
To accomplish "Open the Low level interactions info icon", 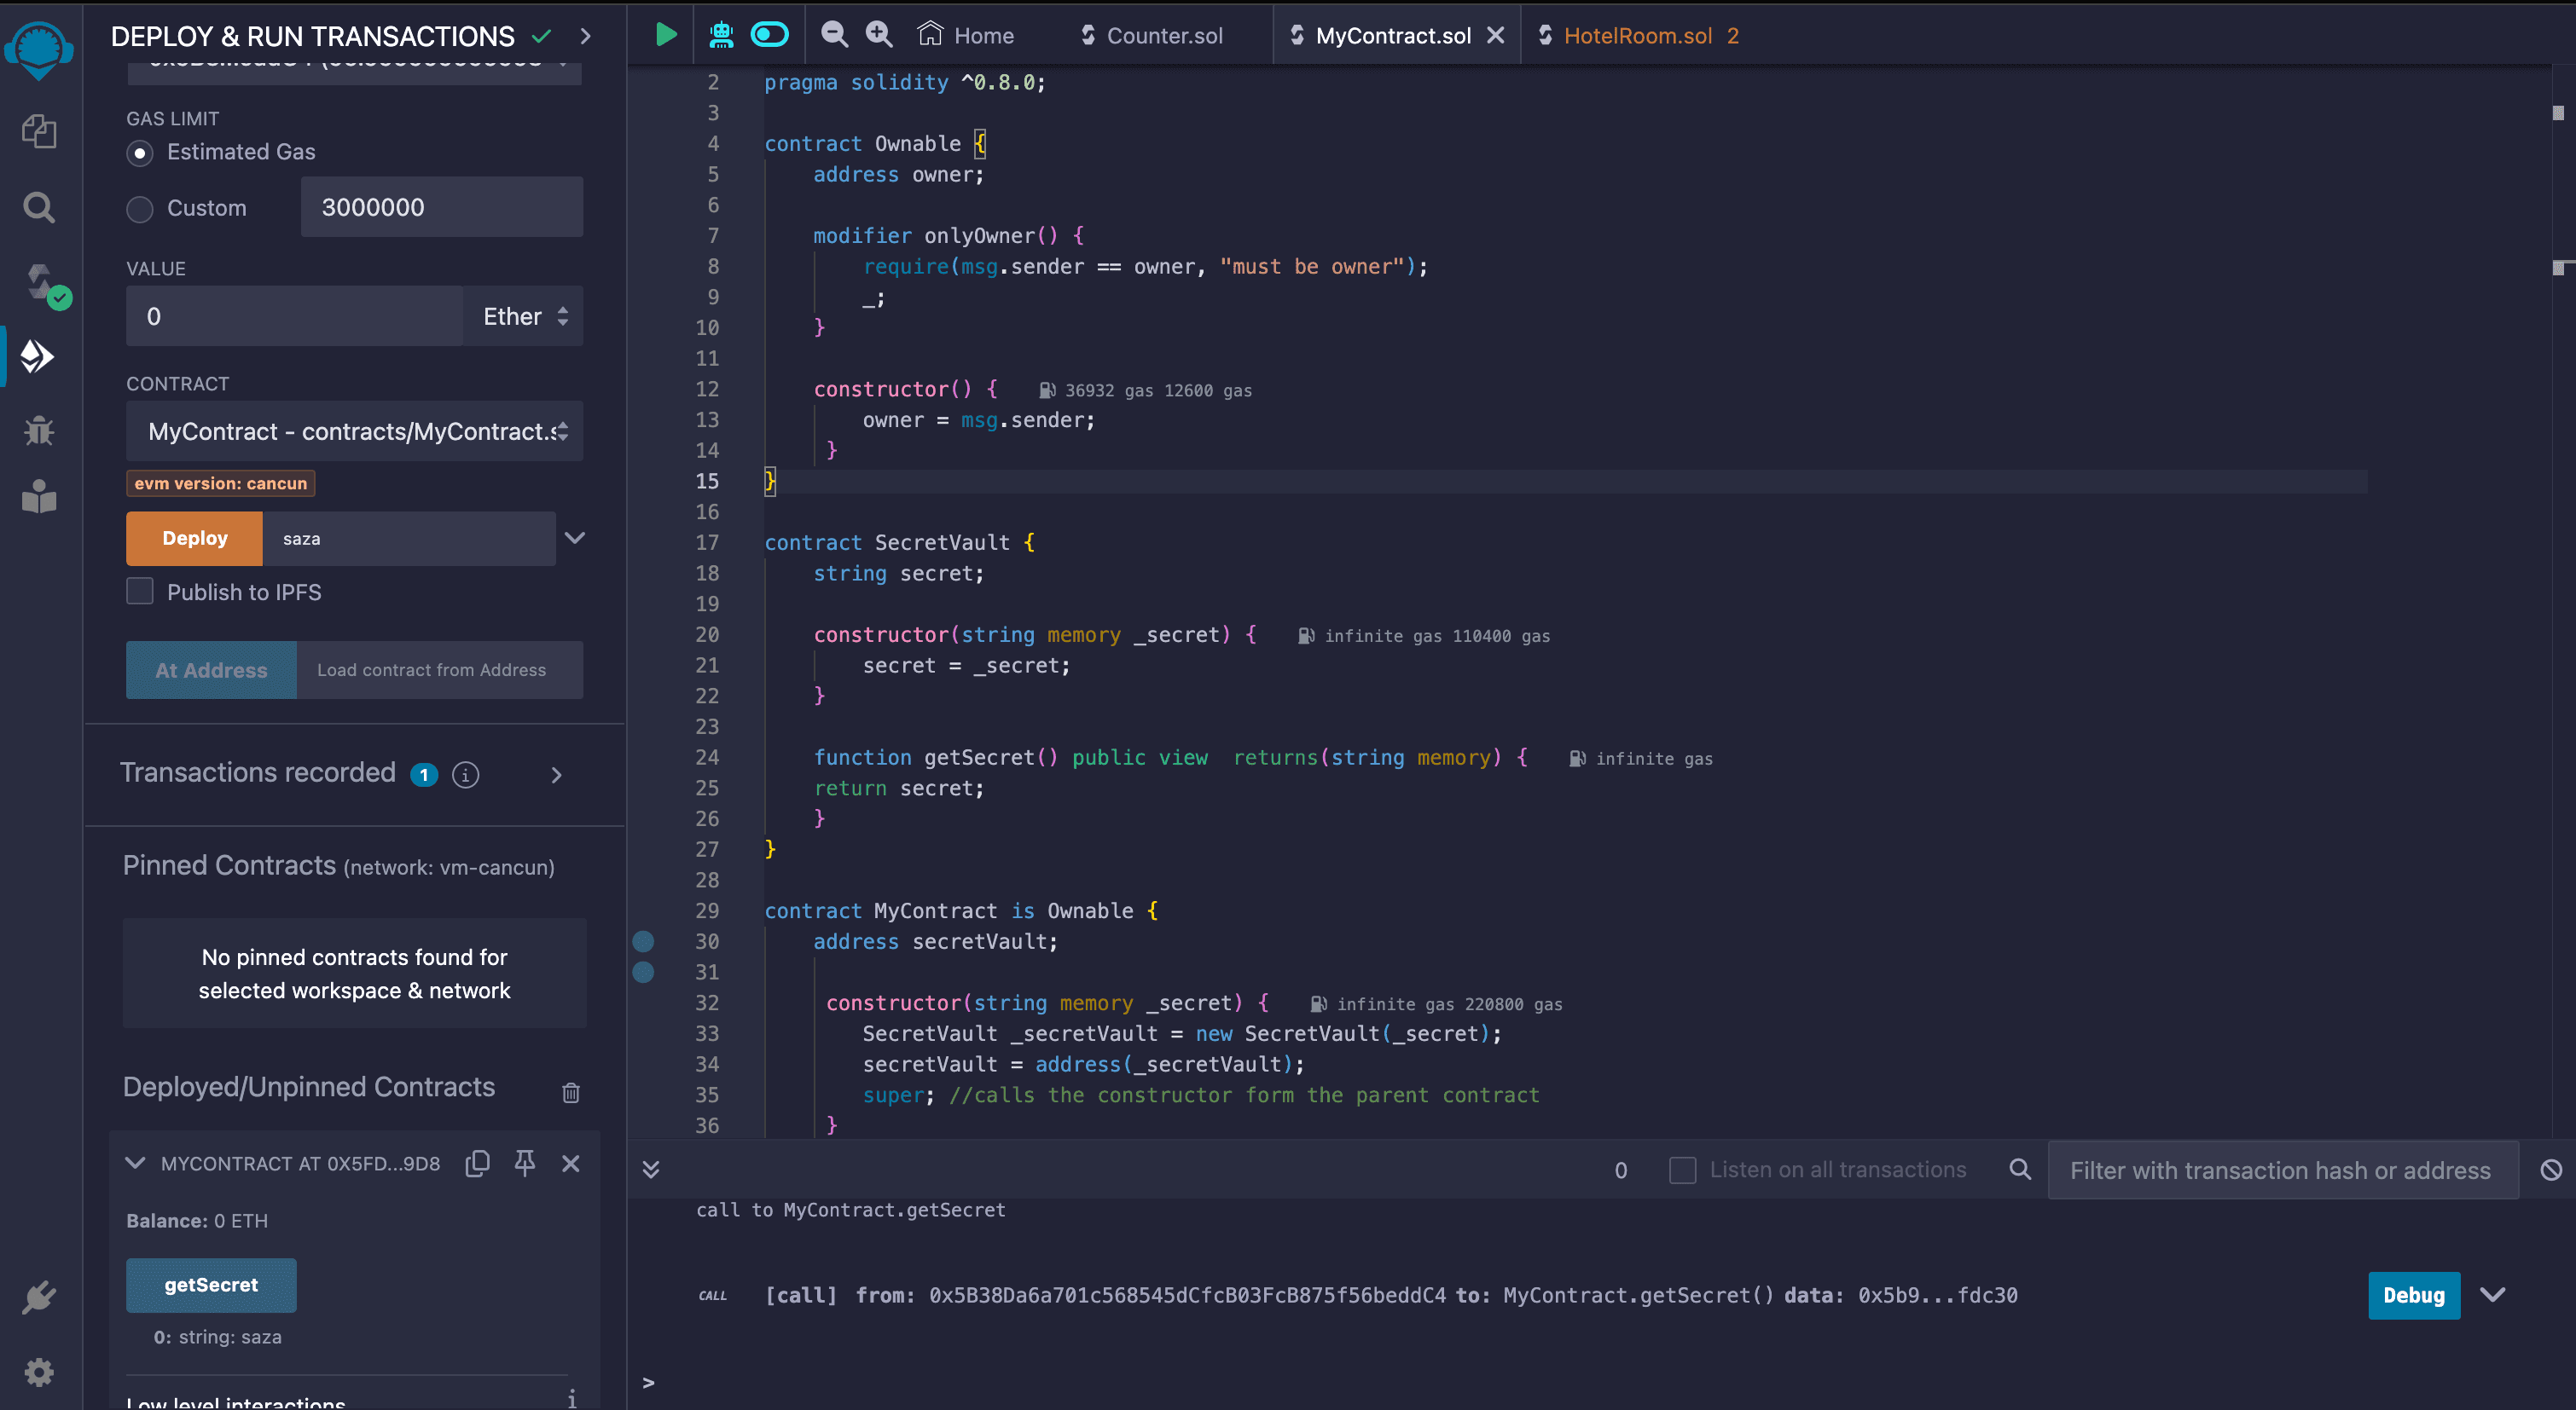I will (x=572, y=1399).
